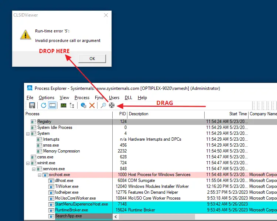Click the crosshair Find Window's Process icon
This screenshot has width=277, height=221.
(x=112, y=105)
